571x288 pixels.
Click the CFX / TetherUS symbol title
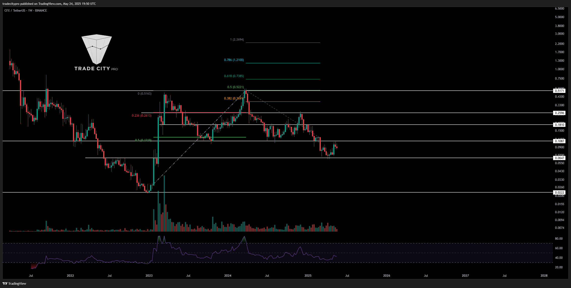click(x=15, y=11)
